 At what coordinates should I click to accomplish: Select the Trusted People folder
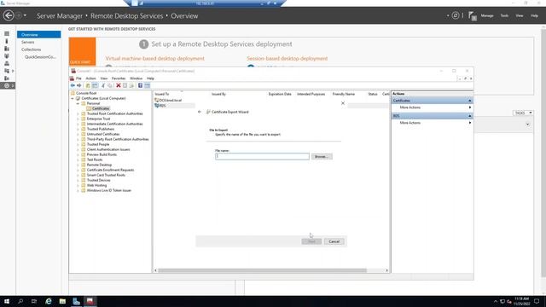pyautogui.click(x=98, y=144)
